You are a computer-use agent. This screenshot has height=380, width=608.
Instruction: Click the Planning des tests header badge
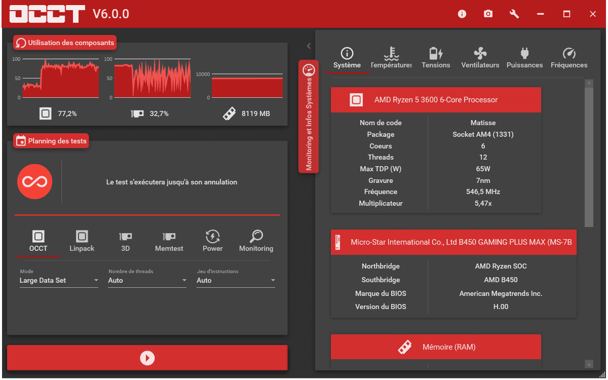click(x=51, y=141)
